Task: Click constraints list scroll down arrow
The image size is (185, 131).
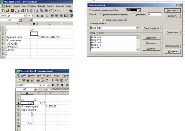Action: tap(137, 50)
